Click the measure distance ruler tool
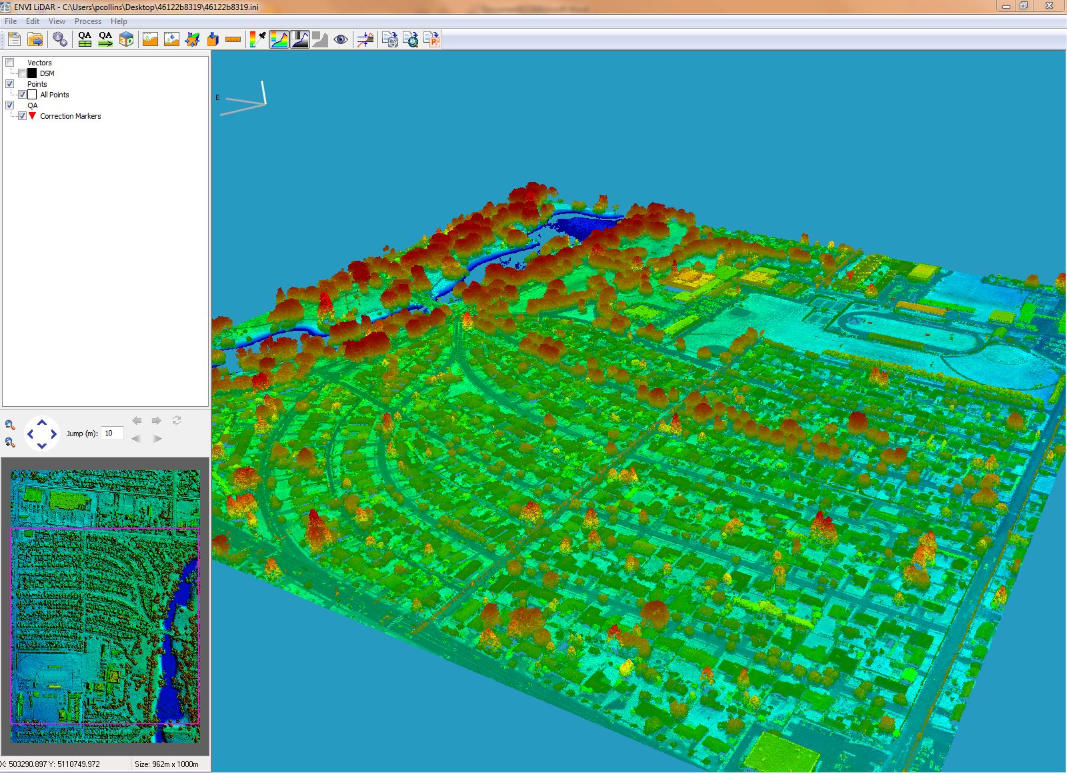 (x=233, y=39)
